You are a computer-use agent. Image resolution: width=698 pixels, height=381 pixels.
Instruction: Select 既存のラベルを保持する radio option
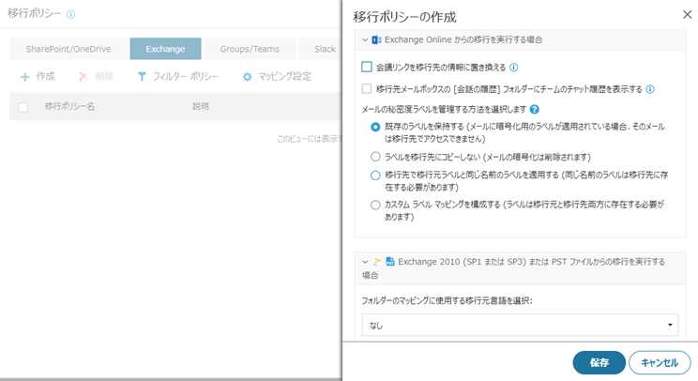(375, 127)
